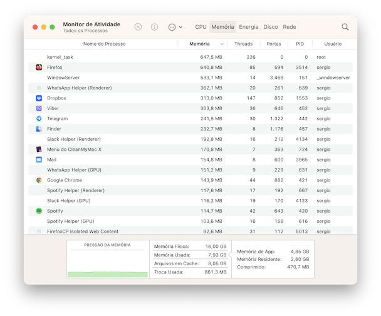The height and width of the screenshot is (316, 381).
Task: Select the Spotify Helper (GPU) process
Action: coord(70,221)
